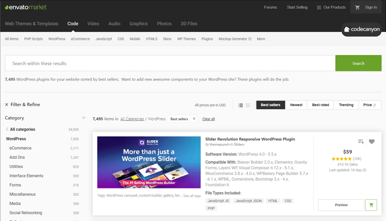
Task: Switch to list view layout
Action: [x=241, y=105]
